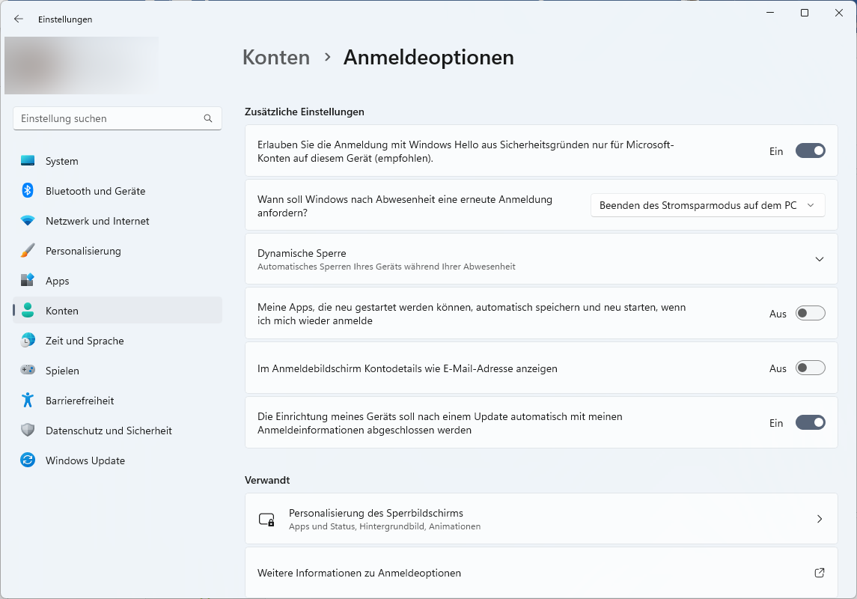The image size is (857, 599).
Task: Open Datenschutz und Sicherheit
Action: 118,431
